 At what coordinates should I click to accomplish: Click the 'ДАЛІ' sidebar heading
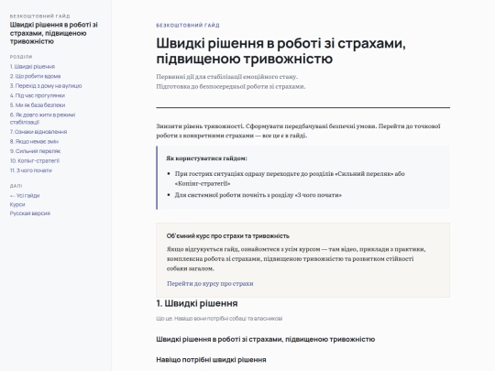16,186
